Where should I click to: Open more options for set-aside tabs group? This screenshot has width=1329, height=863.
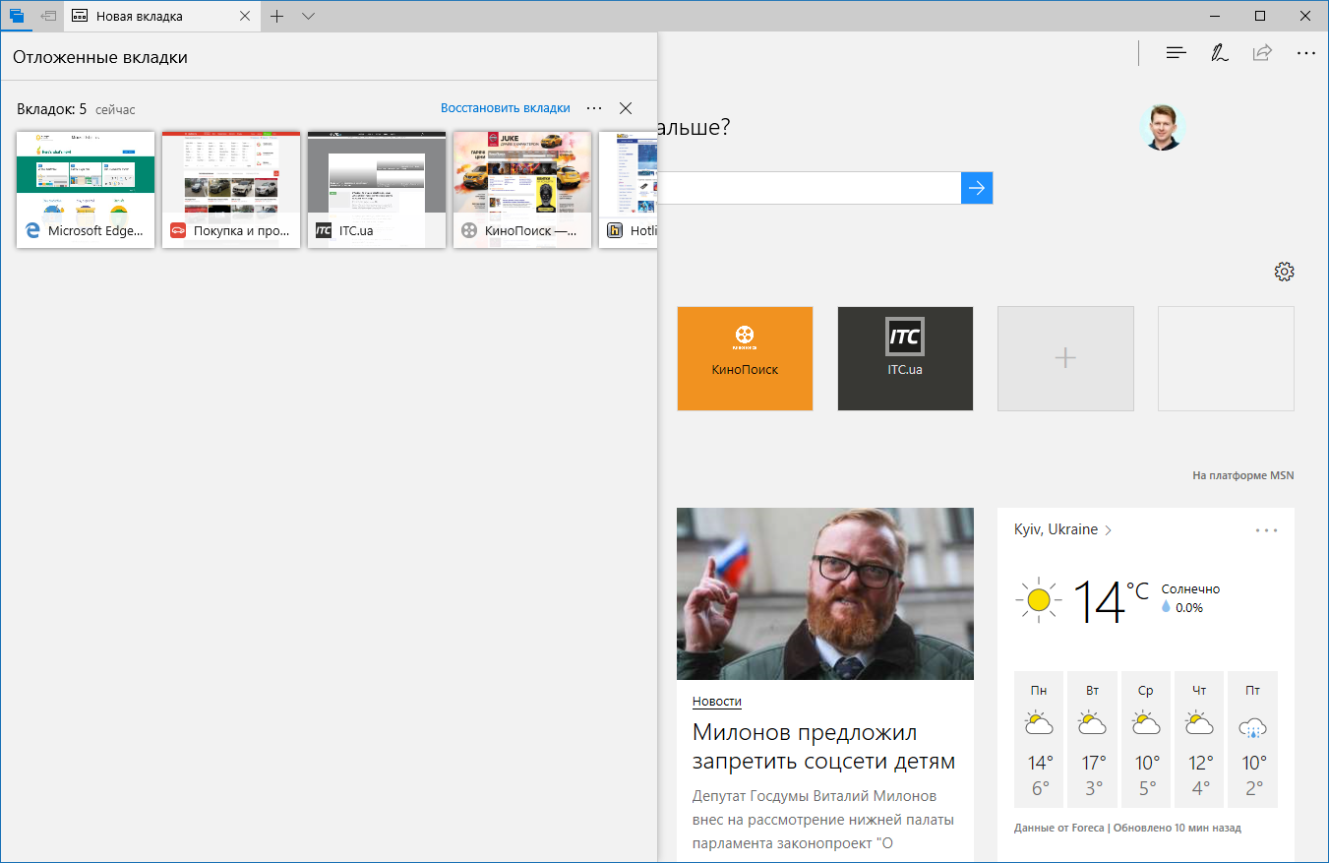point(594,108)
